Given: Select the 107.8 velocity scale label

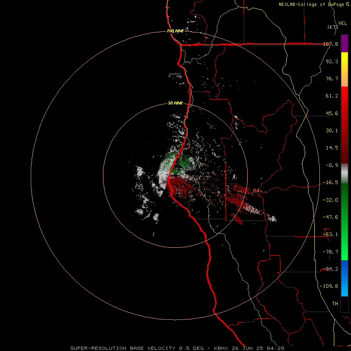Looking at the screenshot, I should pos(330,44).
